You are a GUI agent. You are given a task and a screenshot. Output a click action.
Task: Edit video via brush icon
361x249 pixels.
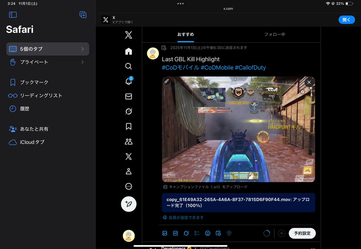167,81
